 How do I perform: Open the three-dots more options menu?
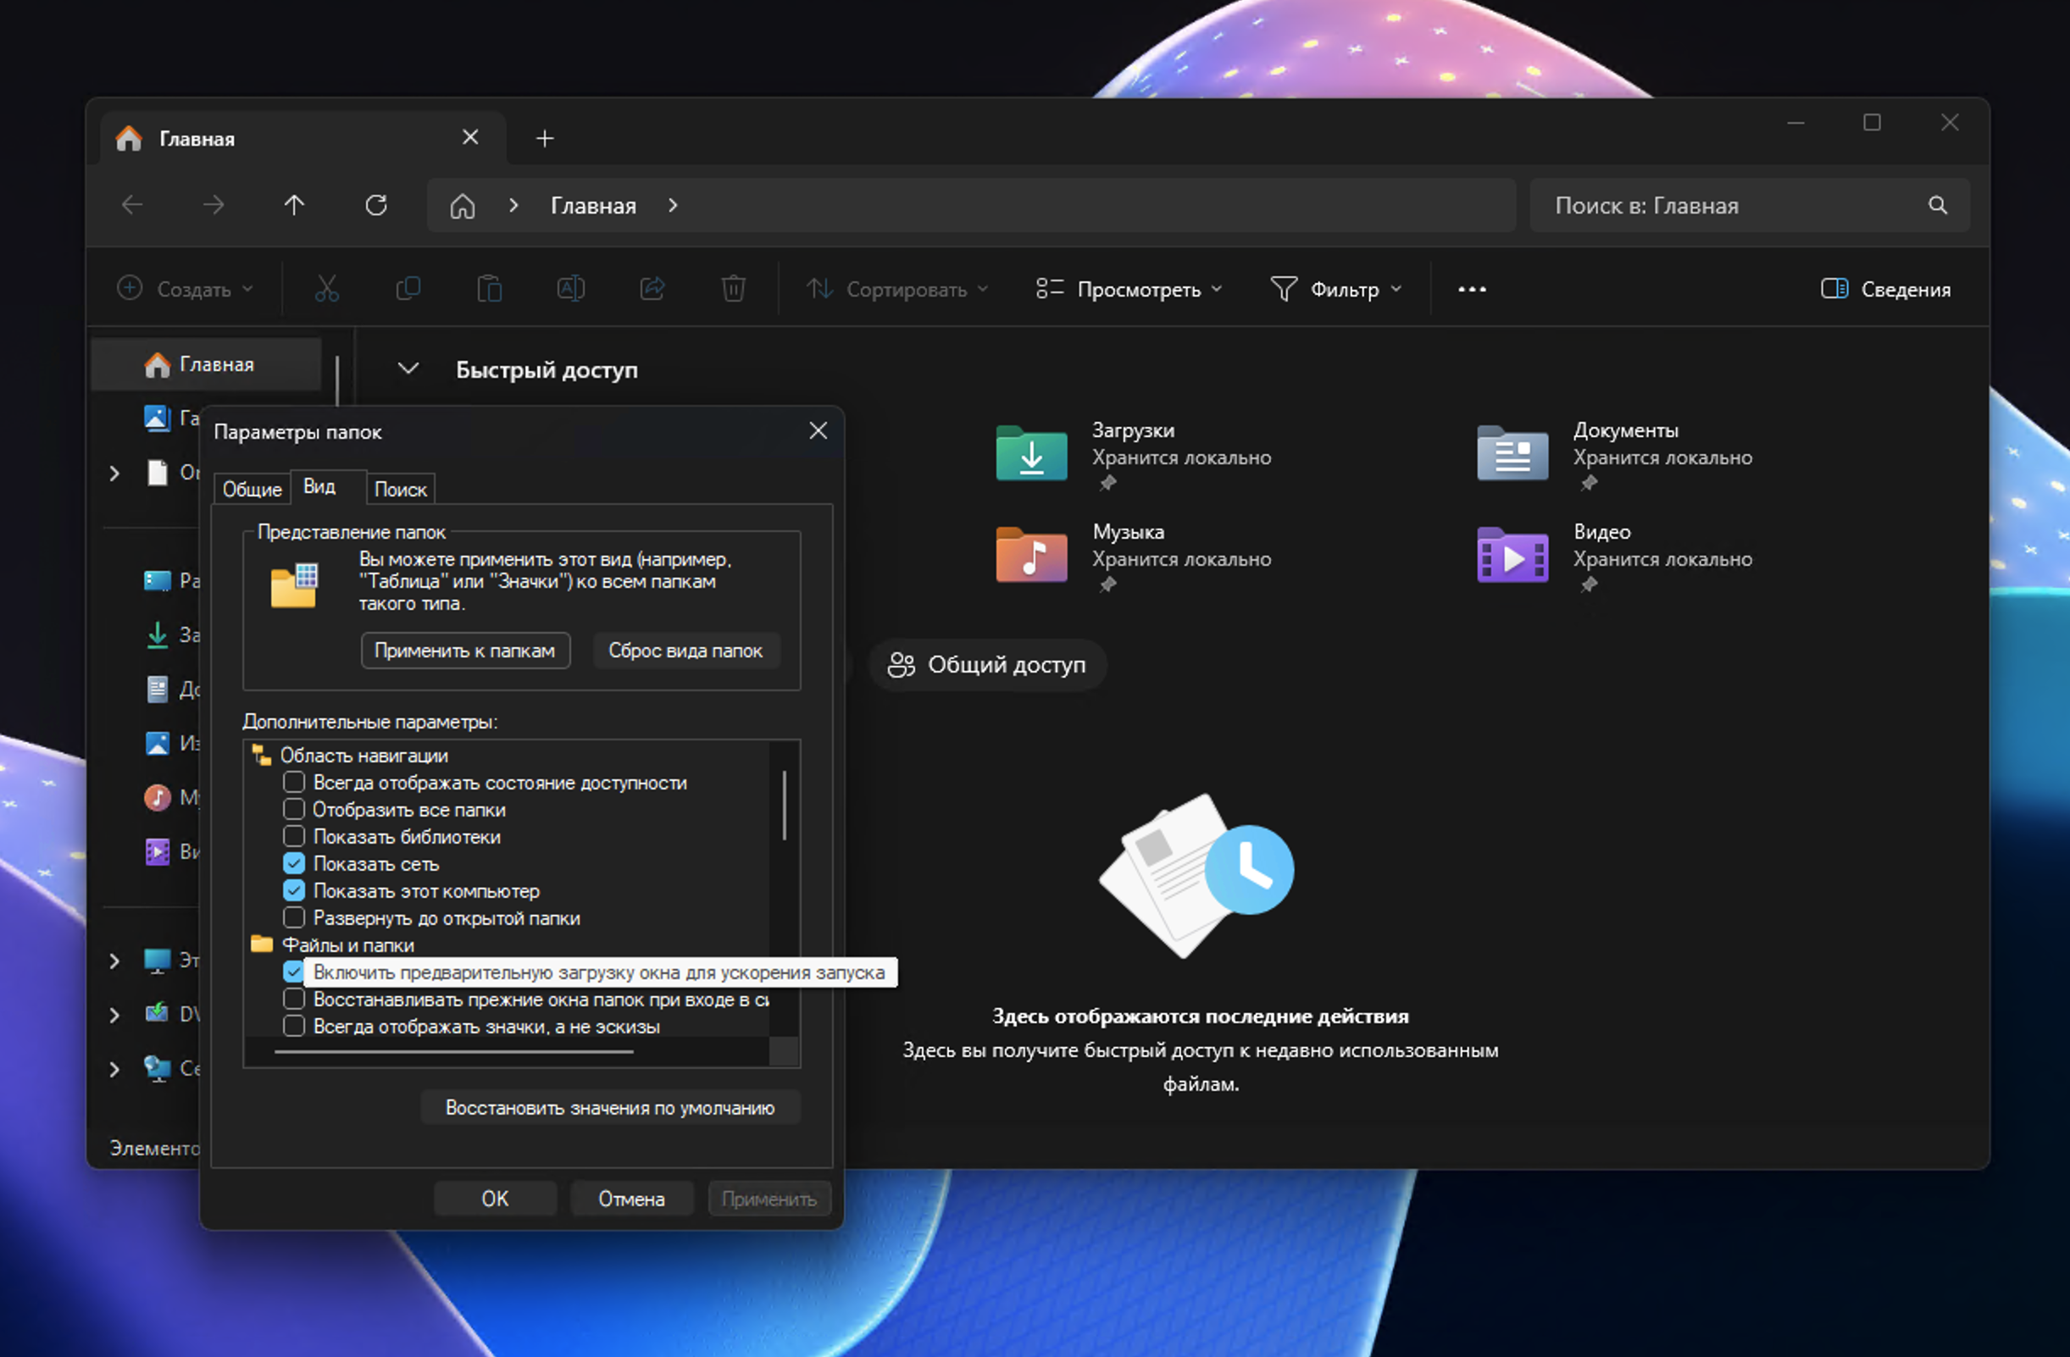click(1472, 289)
